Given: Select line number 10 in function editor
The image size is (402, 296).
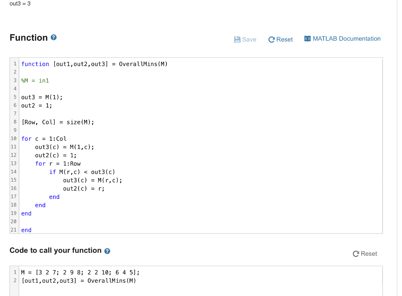Looking at the screenshot, I should click(x=14, y=139).
